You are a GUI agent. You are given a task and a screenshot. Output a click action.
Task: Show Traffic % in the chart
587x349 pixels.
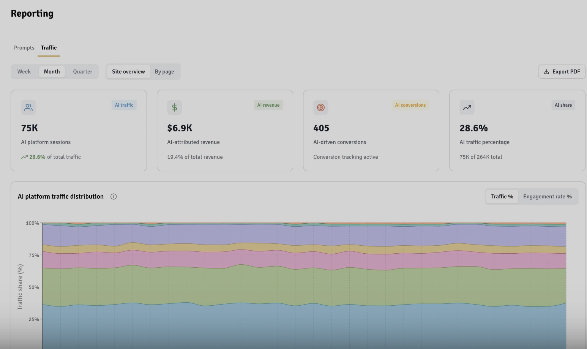[x=502, y=197]
